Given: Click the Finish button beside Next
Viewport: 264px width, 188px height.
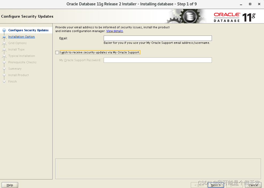Looking at the screenshot, I should coord(234,185).
